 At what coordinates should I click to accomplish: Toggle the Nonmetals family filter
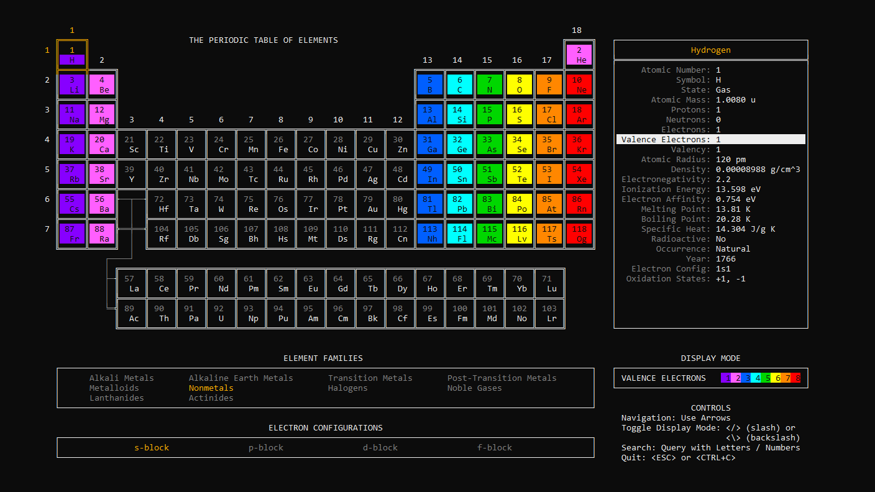(x=211, y=388)
